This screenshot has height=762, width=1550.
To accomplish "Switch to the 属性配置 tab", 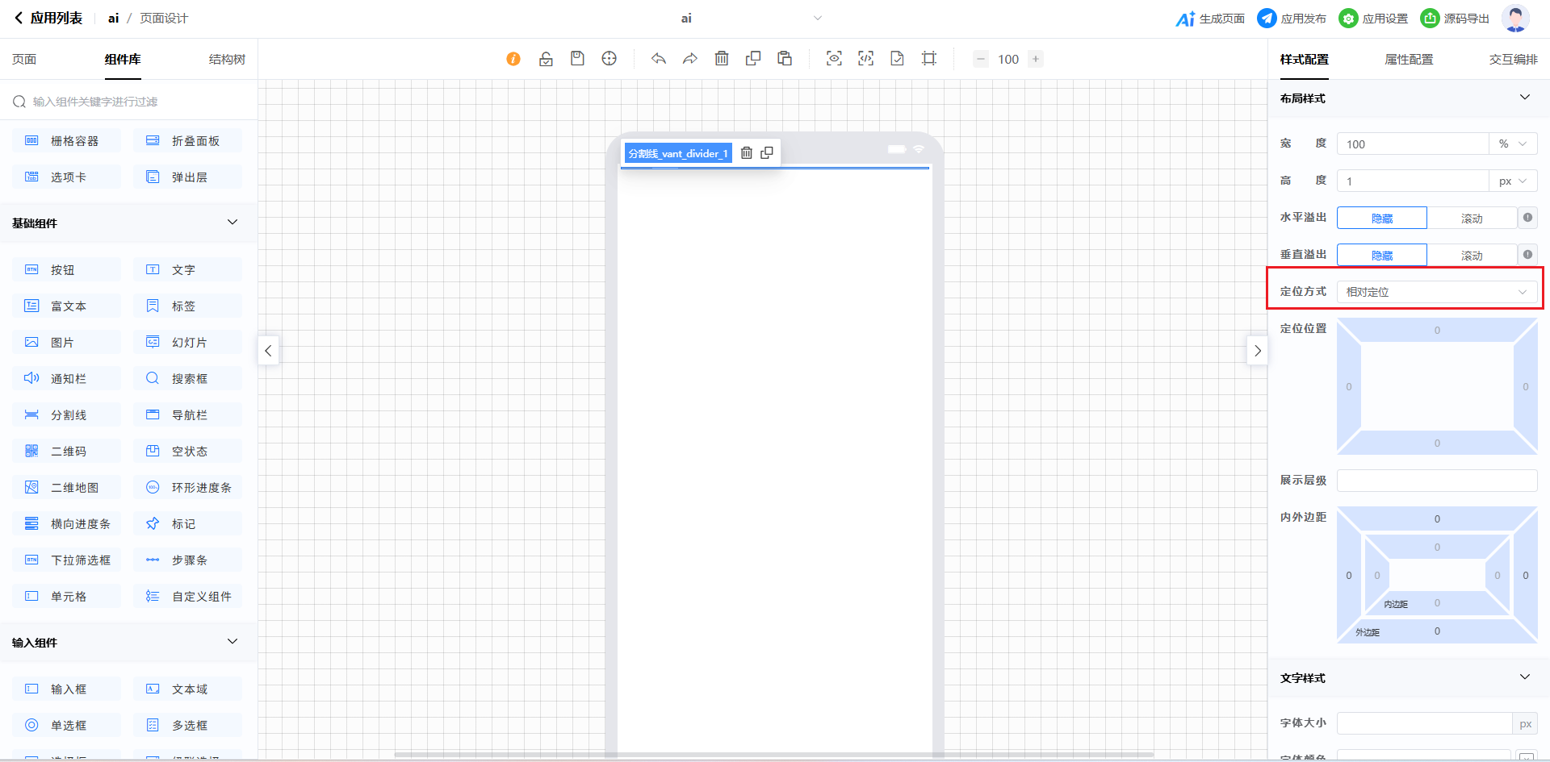I will (x=1409, y=60).
